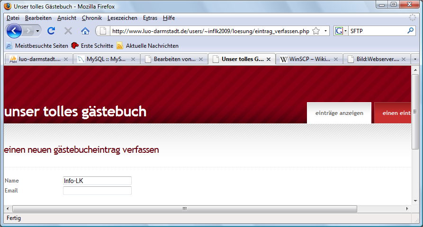Click the search magnifier icon
The width and height of the screenshot is (423, 227).
click(x=410, y=31)
